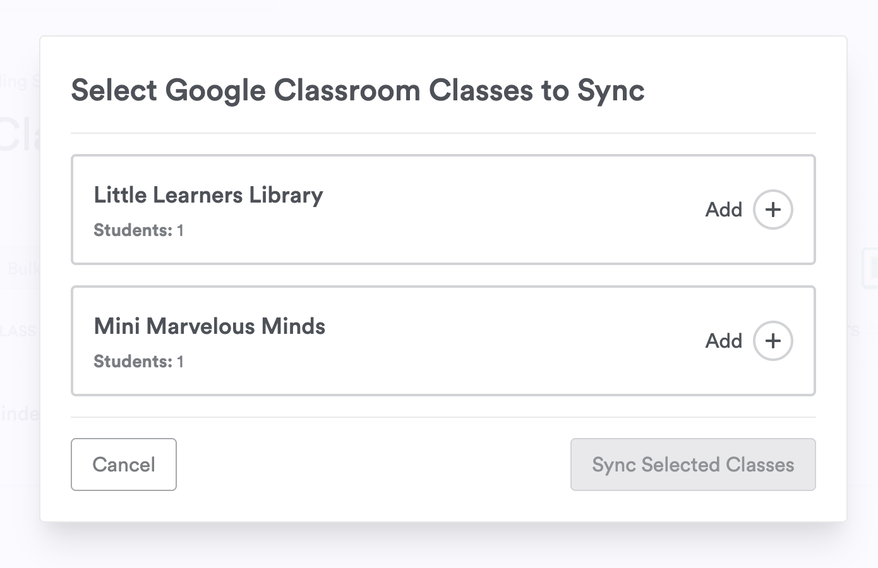Click the Add label beside Mini Marvelous Minds
This screenshot has width=878, height=568.
723,341
